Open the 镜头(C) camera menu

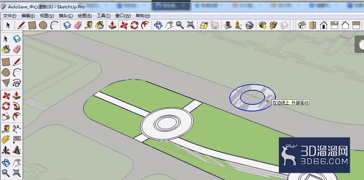click(x=66, y=16)
